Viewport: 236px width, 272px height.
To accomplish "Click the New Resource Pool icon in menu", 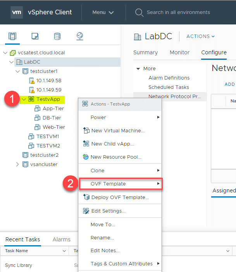I will pyautogui.click(x=86, y=157).
